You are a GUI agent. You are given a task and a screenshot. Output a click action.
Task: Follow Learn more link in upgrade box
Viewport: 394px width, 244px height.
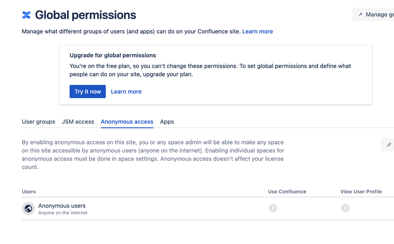(x=126, y=92)
